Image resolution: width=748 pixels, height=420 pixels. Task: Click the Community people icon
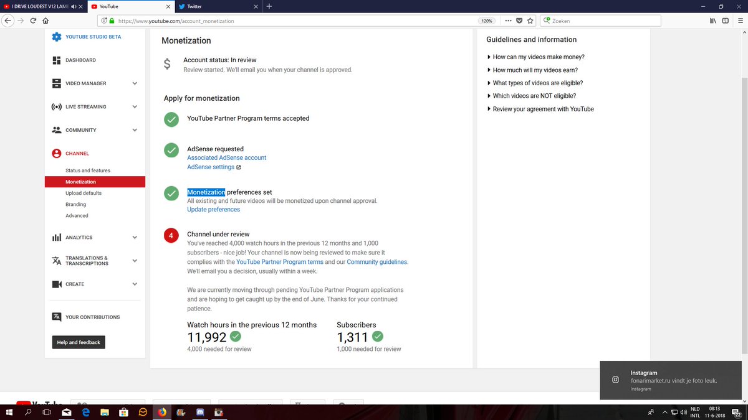coord(57,130)
